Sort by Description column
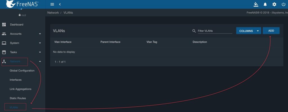 [200, 42]
